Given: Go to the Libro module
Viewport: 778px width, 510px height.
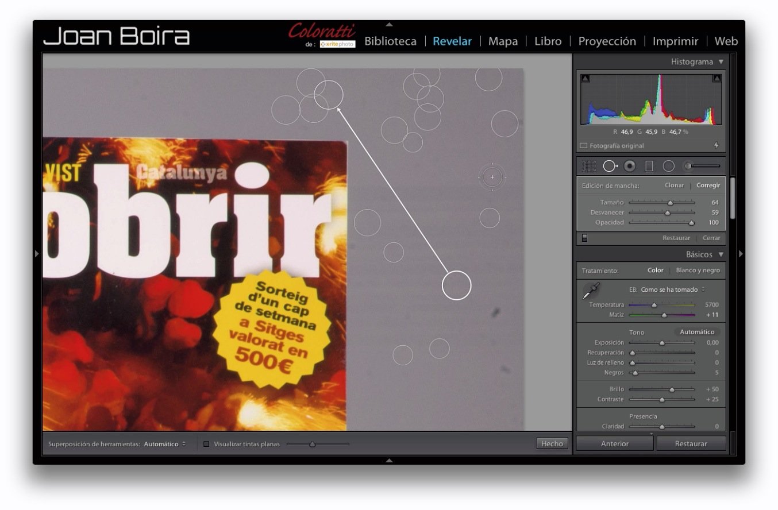Looking at the screenshot, I should (548, 41).
